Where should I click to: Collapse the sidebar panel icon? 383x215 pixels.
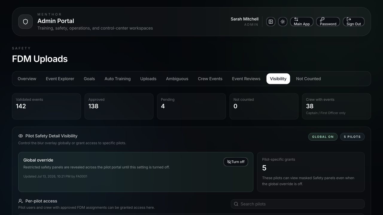click(x=271, y=22)
